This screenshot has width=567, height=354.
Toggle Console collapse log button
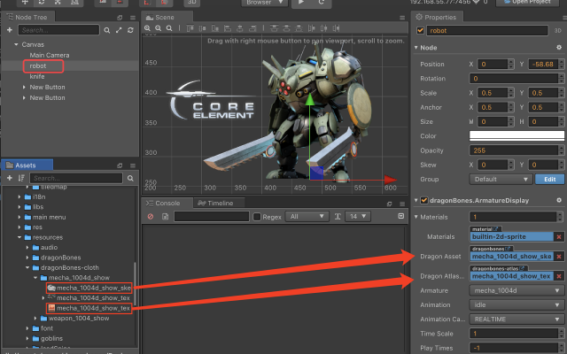click(401, 216)
